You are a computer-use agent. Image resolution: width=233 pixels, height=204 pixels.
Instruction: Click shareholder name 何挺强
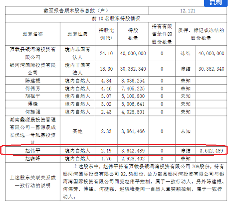pos(32,112)
